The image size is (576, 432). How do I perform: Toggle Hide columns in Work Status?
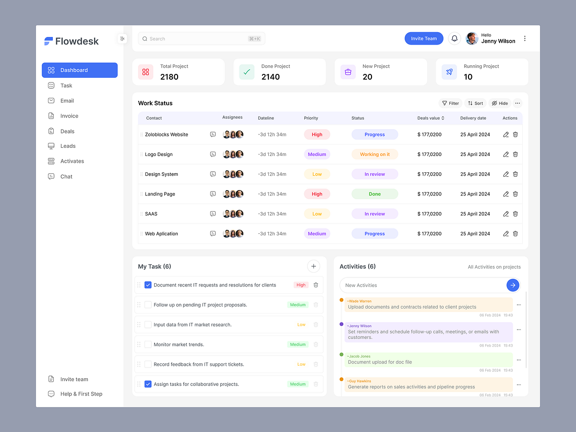click(500, 103)
